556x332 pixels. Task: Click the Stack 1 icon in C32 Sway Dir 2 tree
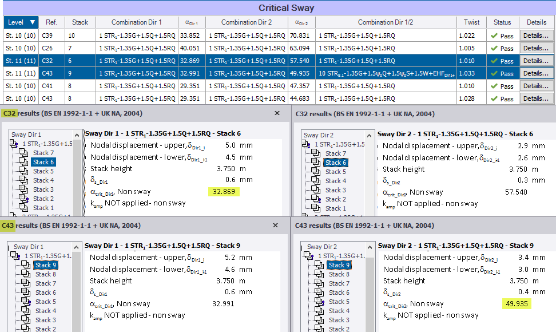tap(316, 208)
